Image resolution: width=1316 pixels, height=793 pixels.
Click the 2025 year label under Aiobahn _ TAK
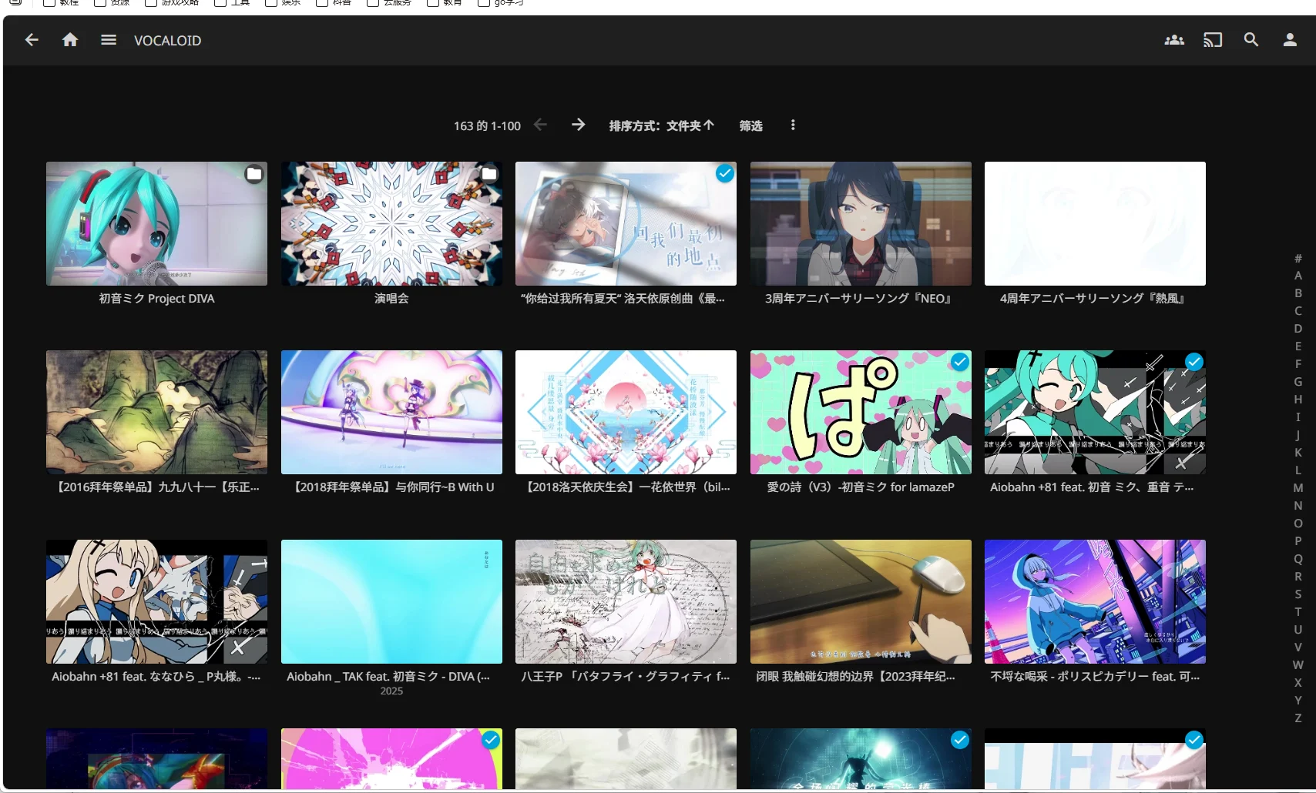click(x=391, y=691)
